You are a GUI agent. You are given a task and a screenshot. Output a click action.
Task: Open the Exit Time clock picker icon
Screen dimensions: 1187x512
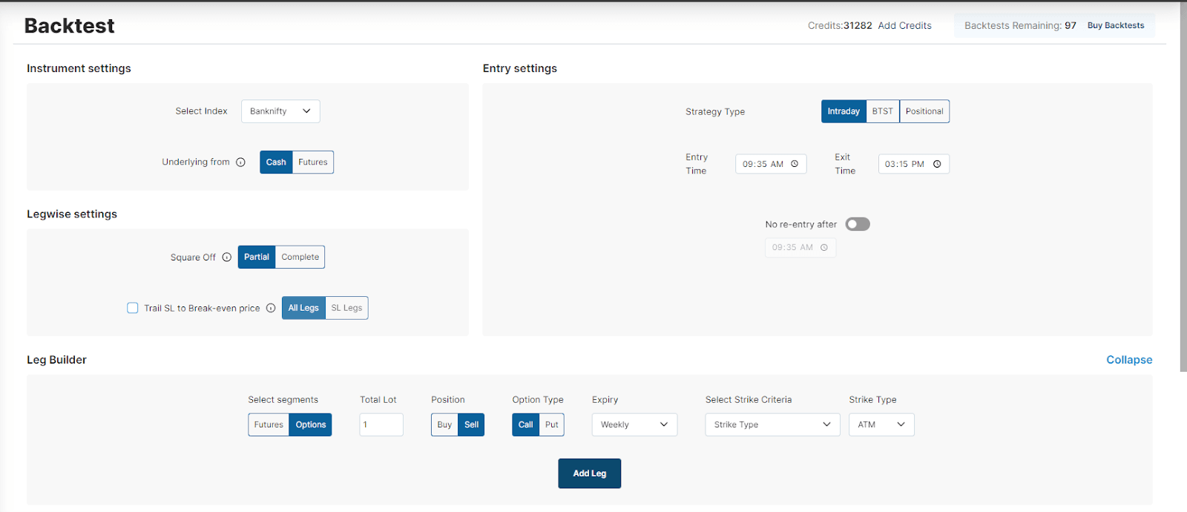(x=937, y=164)
